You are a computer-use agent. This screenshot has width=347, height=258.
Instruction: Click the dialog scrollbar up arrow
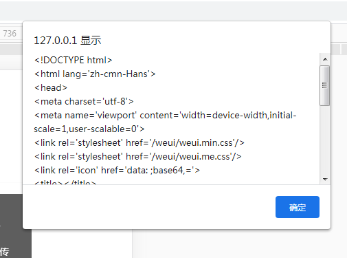coord(325,59)
